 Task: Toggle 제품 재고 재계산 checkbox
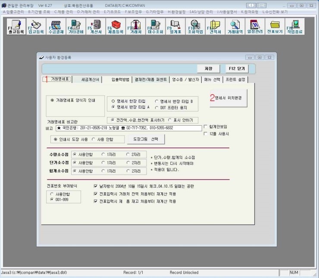pos(95,201)
